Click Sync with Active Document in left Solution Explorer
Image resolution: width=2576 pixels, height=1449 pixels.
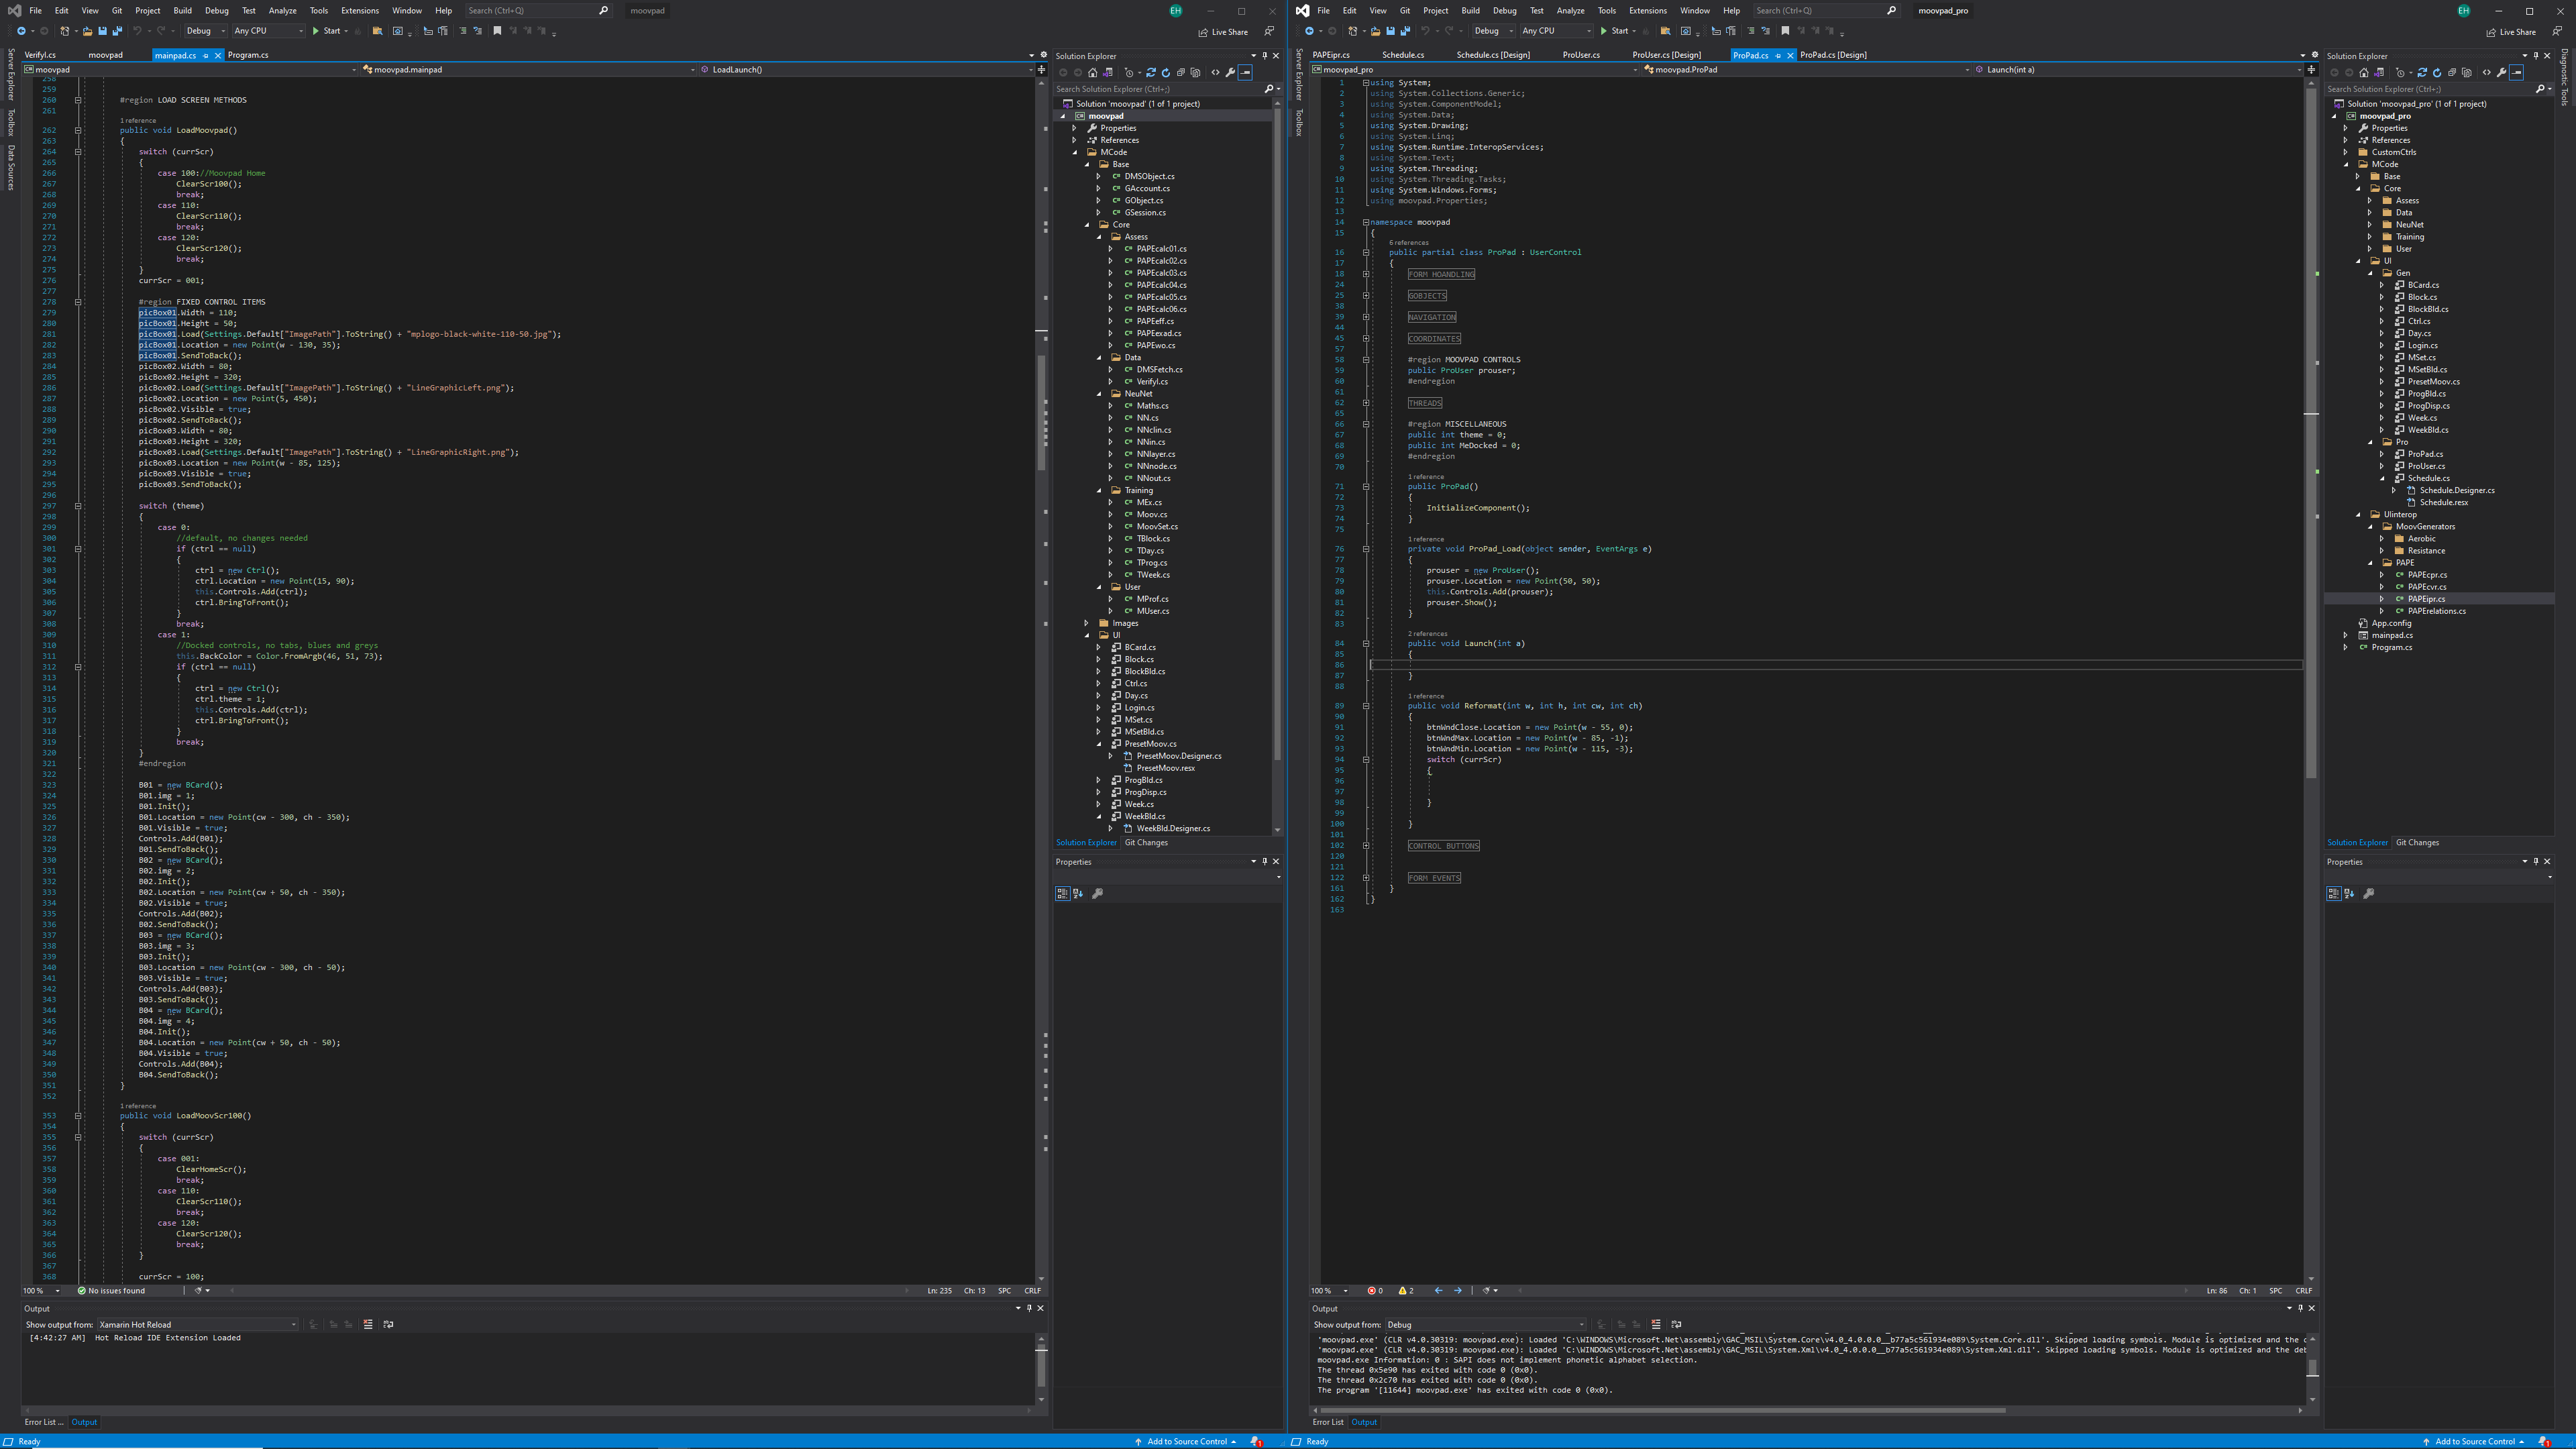[x=1151, y=73]
